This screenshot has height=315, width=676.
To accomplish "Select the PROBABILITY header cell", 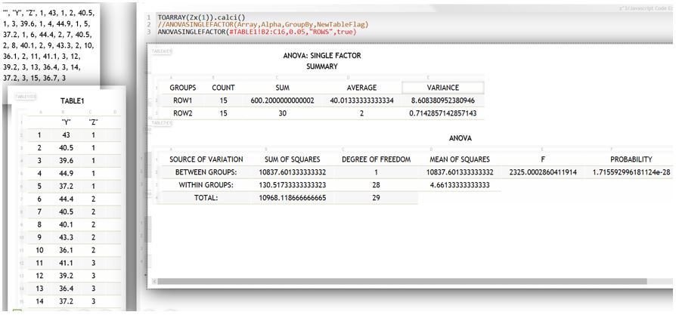I will (x=631, y=159).
